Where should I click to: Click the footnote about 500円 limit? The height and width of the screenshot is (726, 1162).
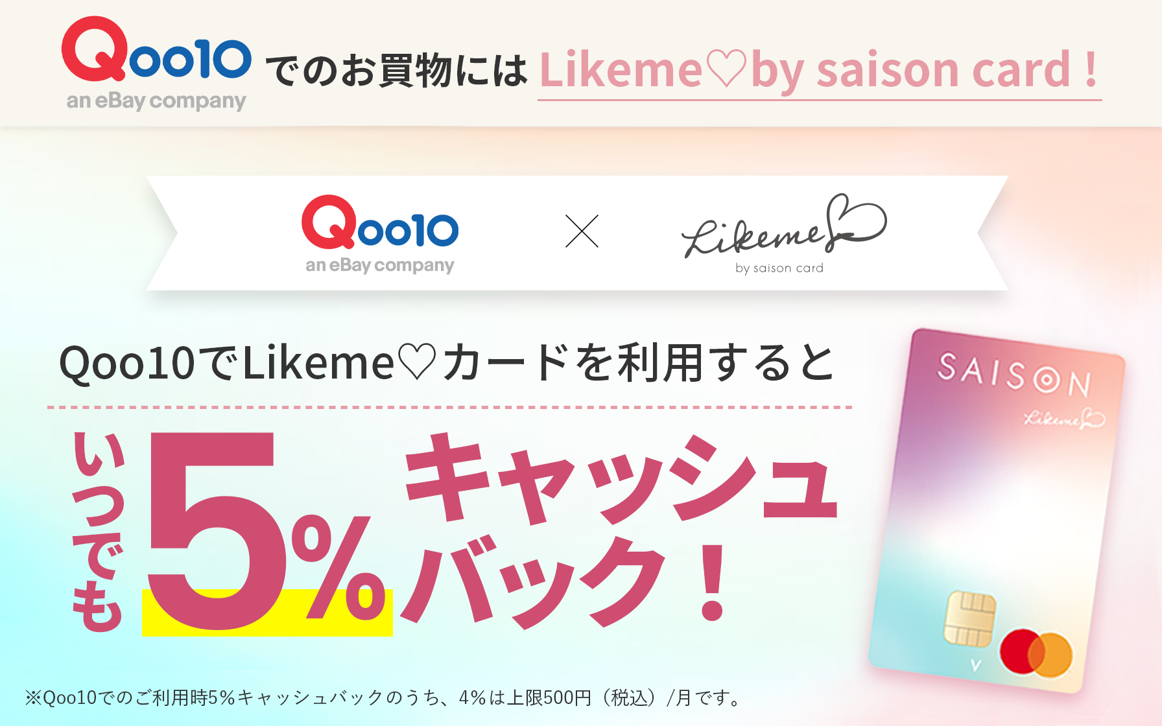(384, 697)
